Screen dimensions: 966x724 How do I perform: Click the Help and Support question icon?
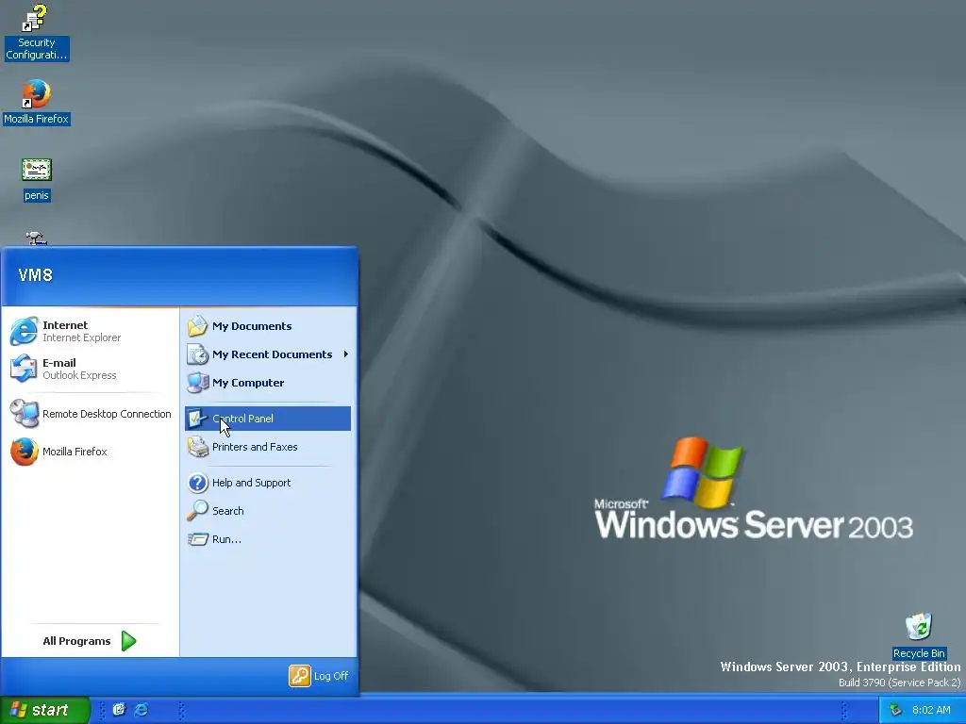click(x=198, y=483)
